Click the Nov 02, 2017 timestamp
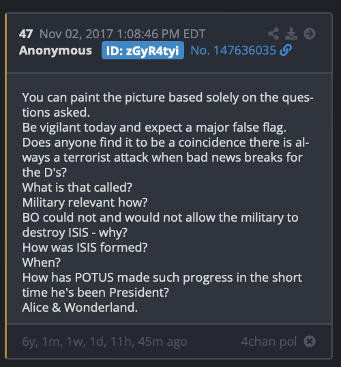 122,34
